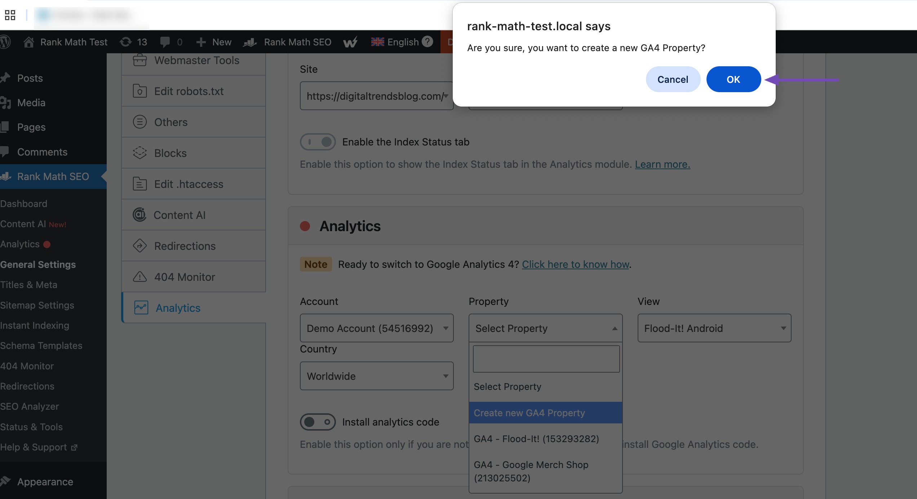
Task: Click the property search input field
Action: [x=546, y=359]
